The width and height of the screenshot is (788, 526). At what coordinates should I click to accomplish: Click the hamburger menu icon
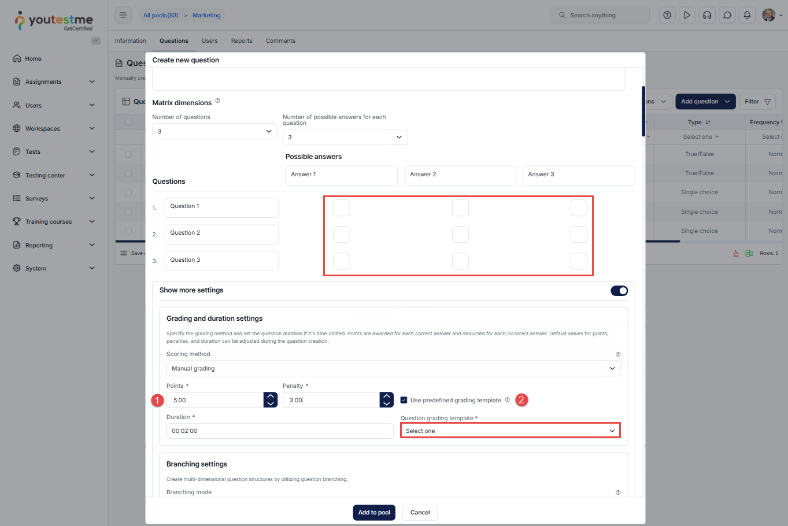point(123,15)
